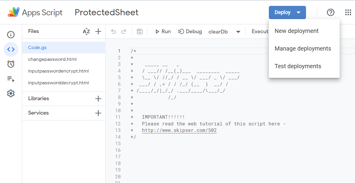Open the skipser.com tutorial link
The height and width of the screenshot is (183, 355).
[x=179, y=130]
